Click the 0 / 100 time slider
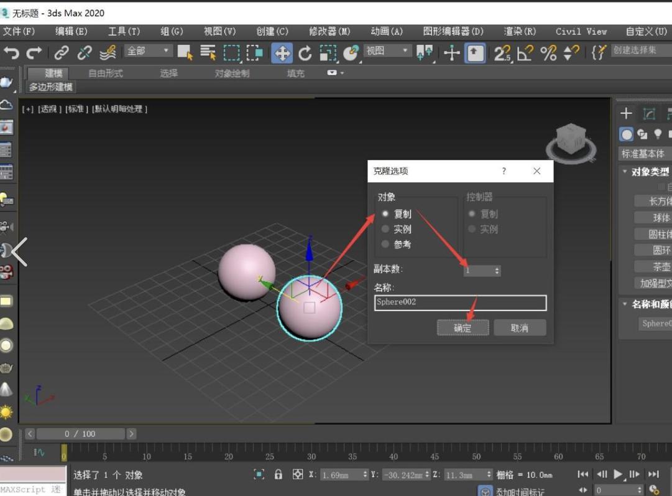672x496 pixels. click(x=80, y=434)
